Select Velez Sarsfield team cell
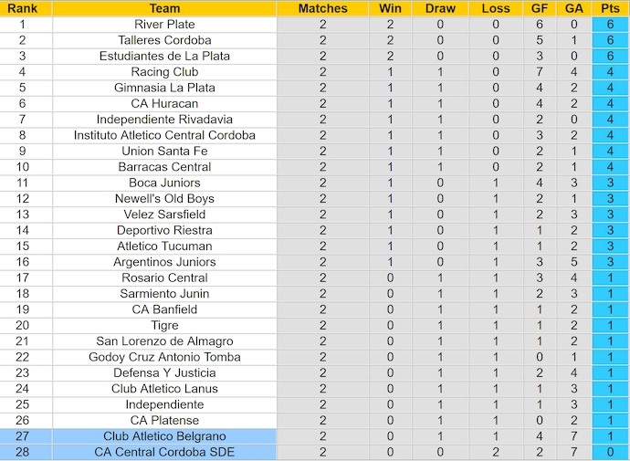Image resolution: width=630 pixels, height=461 pixels. [164, 215]
